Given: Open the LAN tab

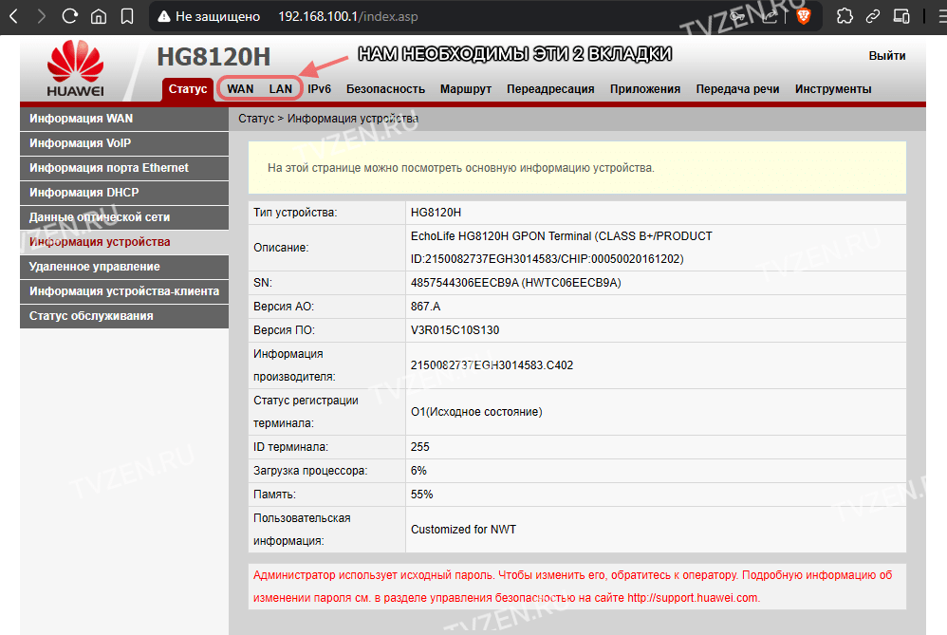Looking at the screenshot, I should tap(281, 89).
